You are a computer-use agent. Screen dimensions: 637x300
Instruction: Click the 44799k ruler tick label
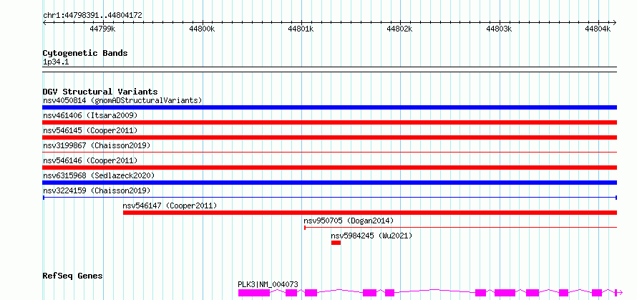pyautogui.click(x=103, y=29)
